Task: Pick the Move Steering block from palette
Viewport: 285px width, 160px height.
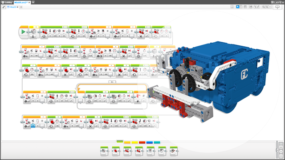Action: tap(127, 151)
